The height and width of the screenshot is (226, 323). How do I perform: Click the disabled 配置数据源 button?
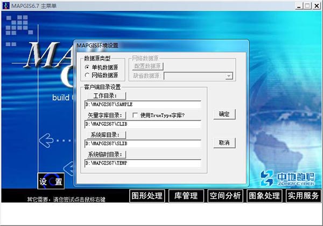pos(148,66)
